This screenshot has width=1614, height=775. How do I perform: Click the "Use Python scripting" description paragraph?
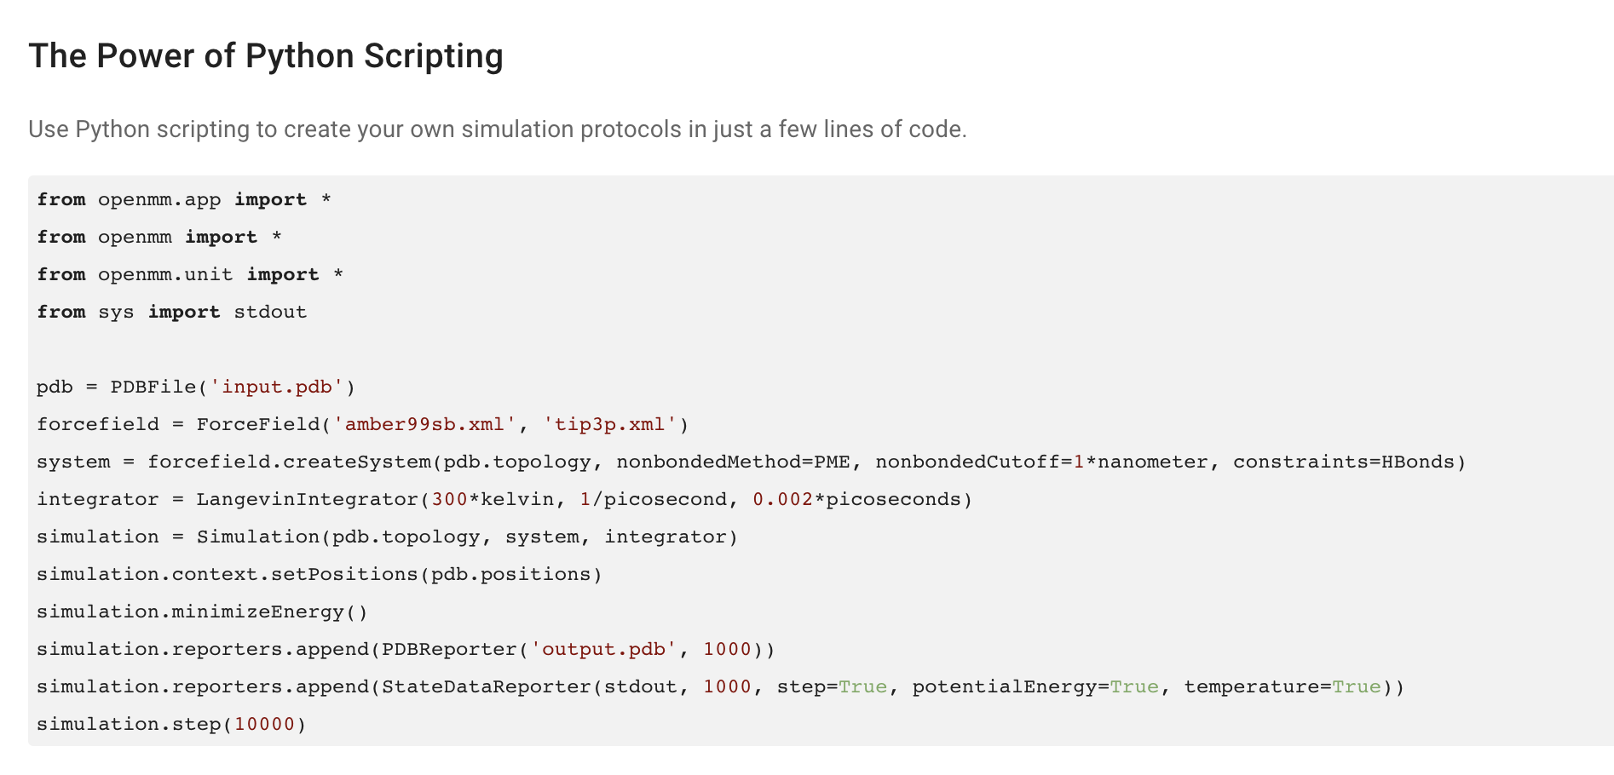pos(498,129)
